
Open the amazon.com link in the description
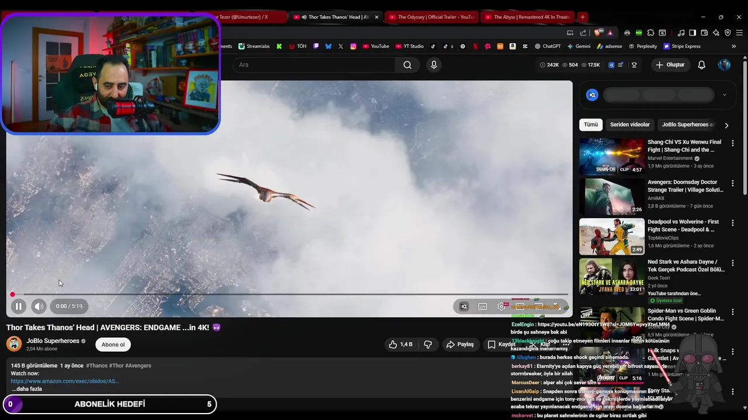pos(65,381)
